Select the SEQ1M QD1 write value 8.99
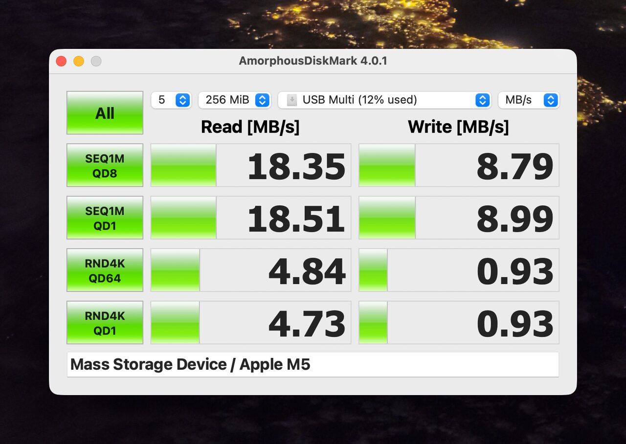This screenshot has height=444, width=626. [x=515, y=219]
